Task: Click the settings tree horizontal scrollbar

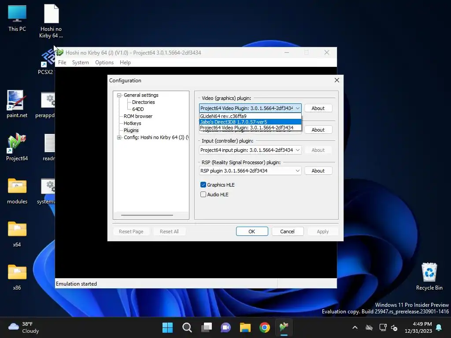Action: (x=147, y=215)
